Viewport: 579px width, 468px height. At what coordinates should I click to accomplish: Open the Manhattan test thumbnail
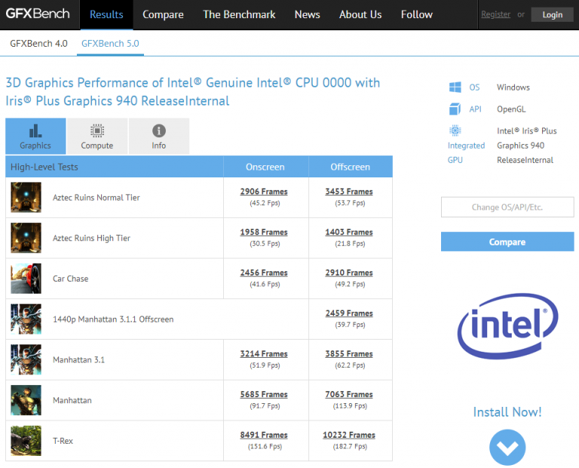(26, 400)
